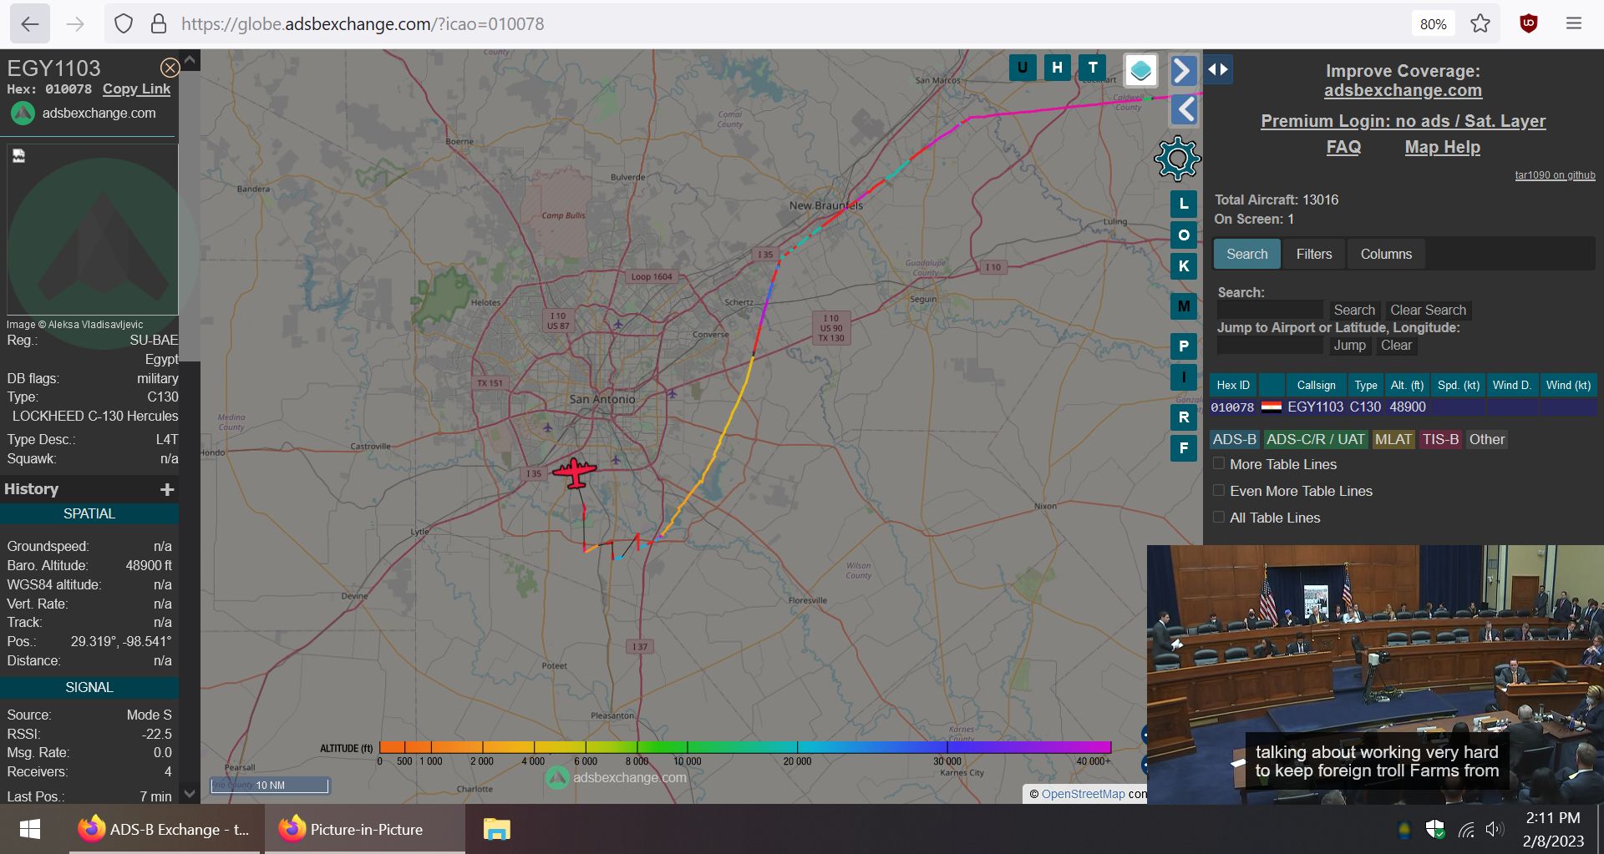This screenshot has width=1604, height=854.
Task: Focus the Jump to Airport input field
Action: [1270, 345]
